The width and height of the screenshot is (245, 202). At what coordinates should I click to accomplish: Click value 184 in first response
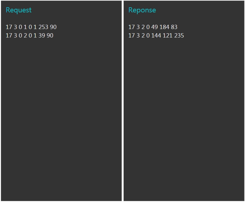(x=164, y=27)
